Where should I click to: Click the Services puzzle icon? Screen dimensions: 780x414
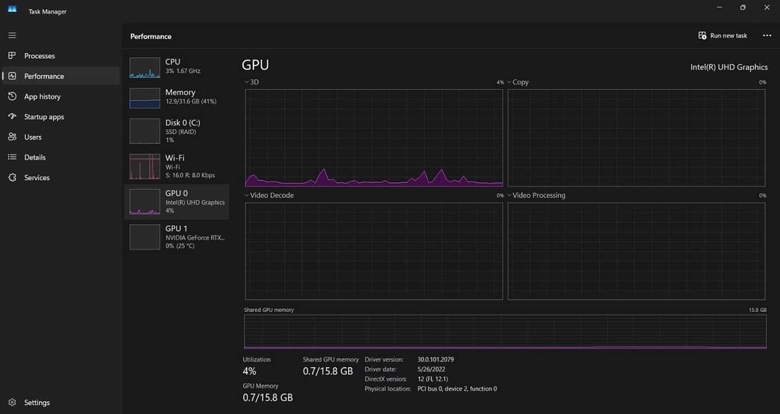click(x=12, y=177)
